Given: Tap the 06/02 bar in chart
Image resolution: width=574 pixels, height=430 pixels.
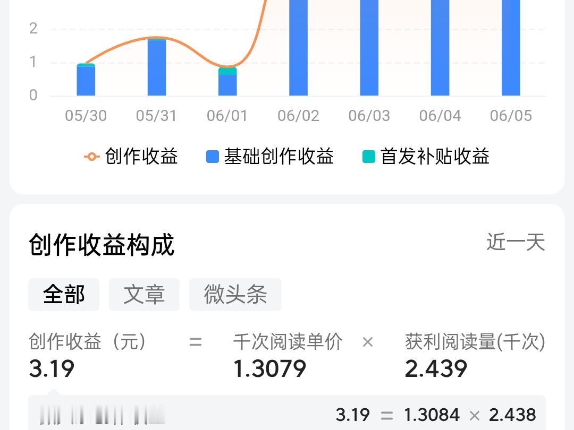Looking at the screenshot, I should coord(298,48).
